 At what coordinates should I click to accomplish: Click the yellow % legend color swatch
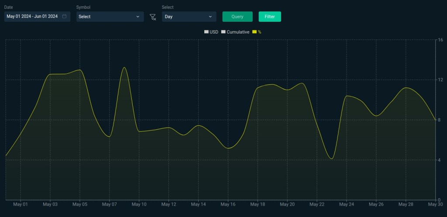[254, 32]
